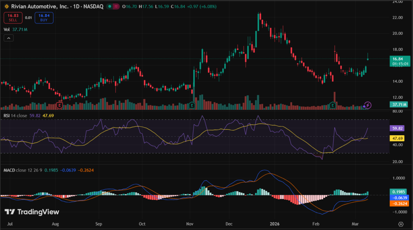Image resolution: width=413 pixels, height=230 pixels.
Task: Click the November earnings E marker
Action: point(192,105)
